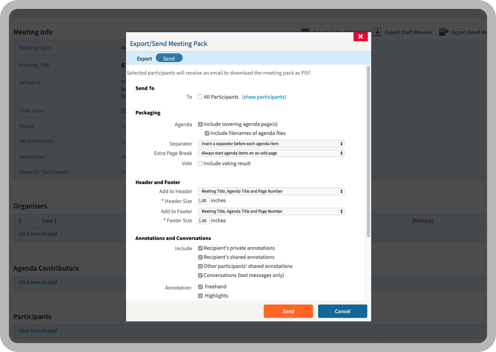
Task: Expand the Extra Page Break dropdown
Action: click(x=271, y=153)
